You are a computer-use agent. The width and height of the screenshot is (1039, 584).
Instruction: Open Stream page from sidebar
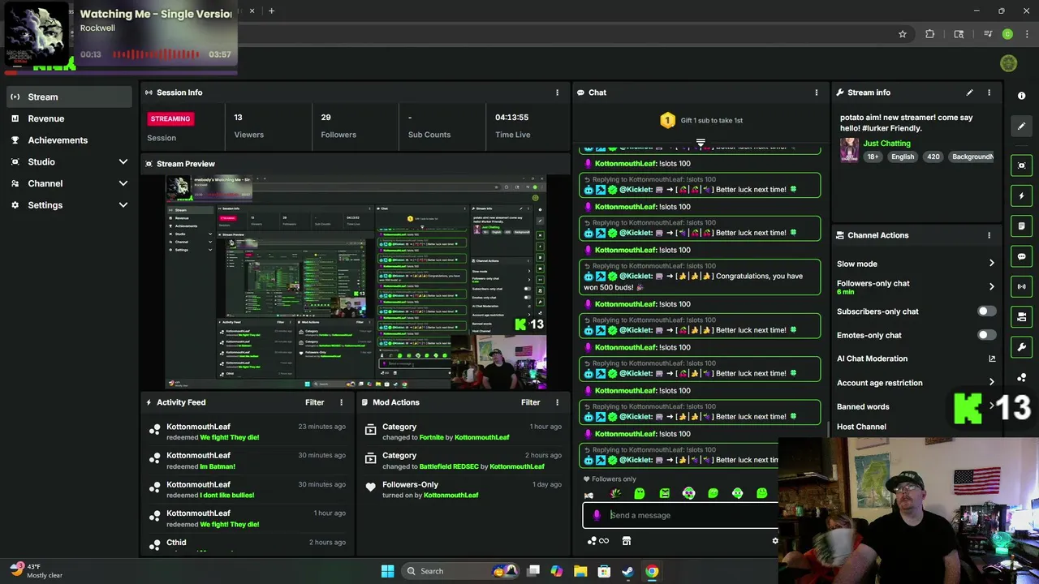(x=69, y=97)
